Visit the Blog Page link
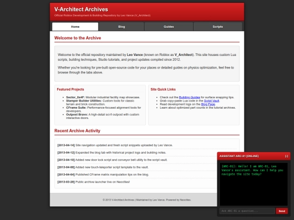294x220 pixels. point(208,104)
